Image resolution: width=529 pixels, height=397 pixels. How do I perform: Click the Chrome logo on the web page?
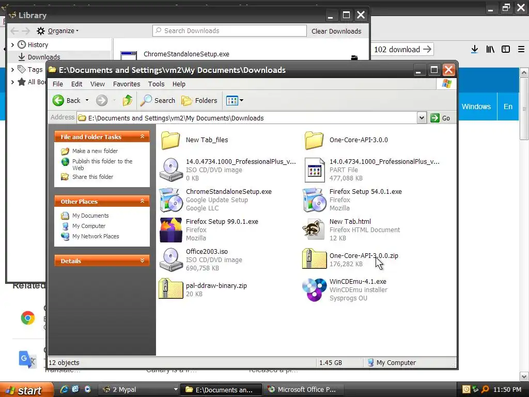pyautogui.click(x=28, y=318)
